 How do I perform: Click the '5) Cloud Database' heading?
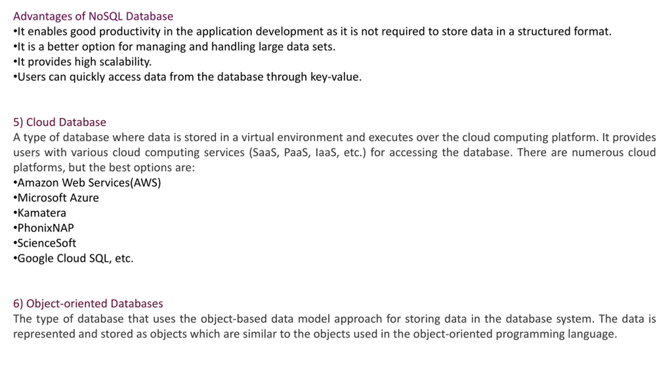tap(60, 122)
